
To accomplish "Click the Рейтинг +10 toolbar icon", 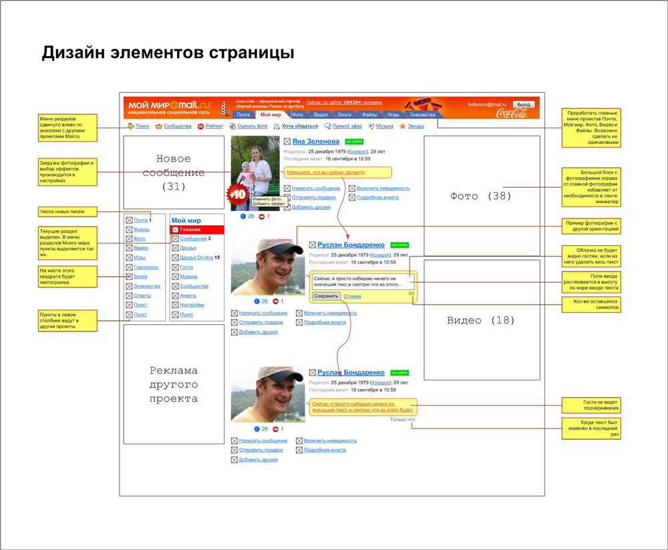I will (199, 125).
